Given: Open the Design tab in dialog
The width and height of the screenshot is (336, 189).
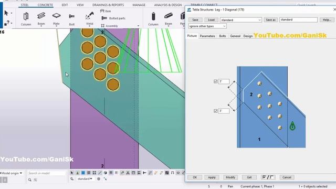Looking at the screenshot, I should [248, 36].
